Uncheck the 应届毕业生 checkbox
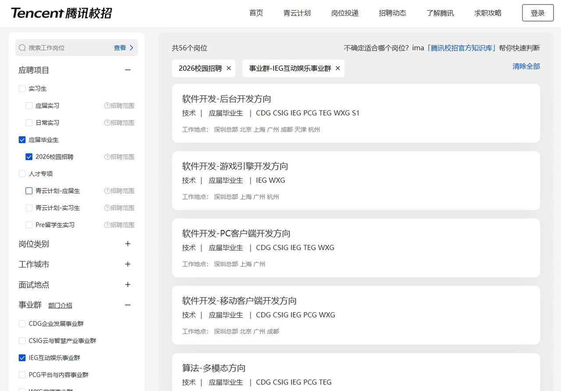 pos(22,140)
